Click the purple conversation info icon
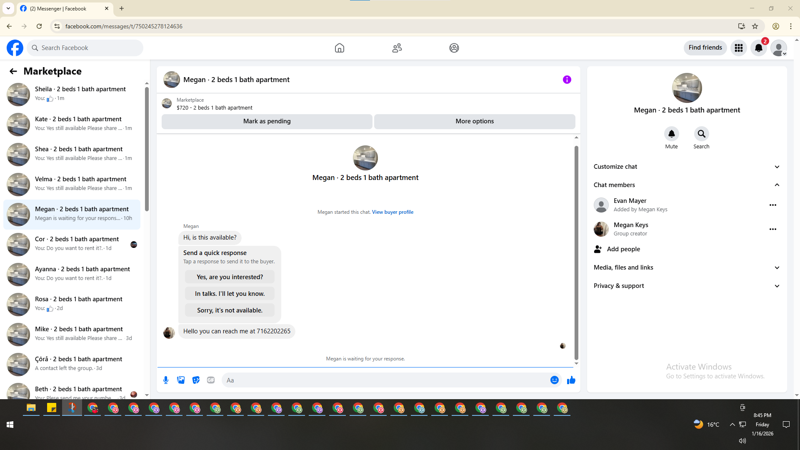Screen dimensions: 800x450 click(x=567, y=80)
